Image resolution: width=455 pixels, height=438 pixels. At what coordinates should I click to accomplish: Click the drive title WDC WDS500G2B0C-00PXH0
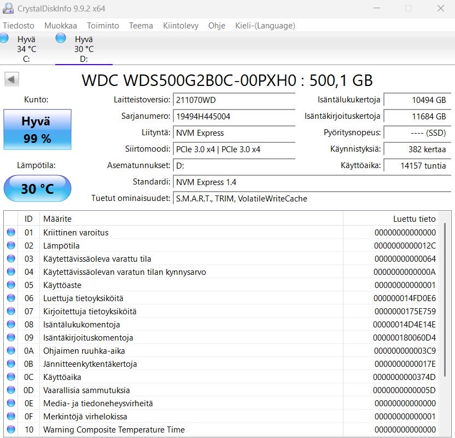[189, 80]
